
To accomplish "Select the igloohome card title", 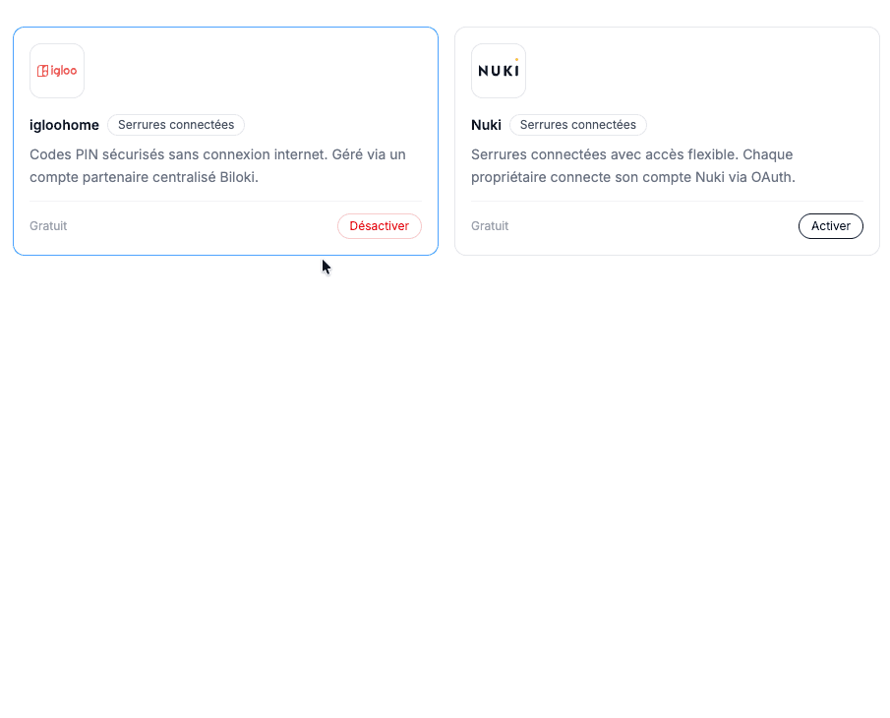I will (x=64, y=125).
